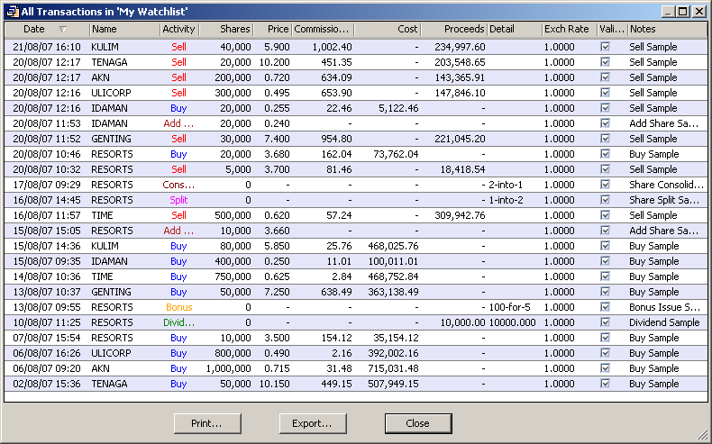The height and width of the screenshot is (444, 712).
Task: Click RESORTS cost '73,762.04'
Action: (x=396, y=154)
